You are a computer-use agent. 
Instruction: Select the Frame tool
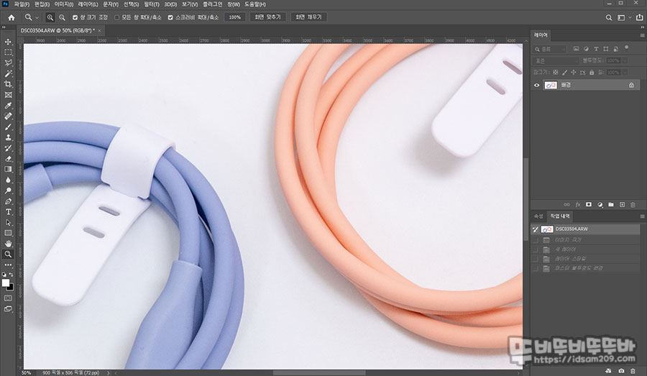[8, 95]
